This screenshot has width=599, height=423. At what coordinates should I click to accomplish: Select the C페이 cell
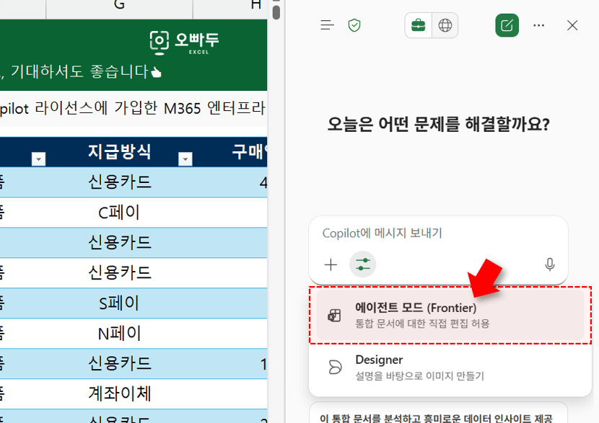pyautogui.click(x=119, y=212)
